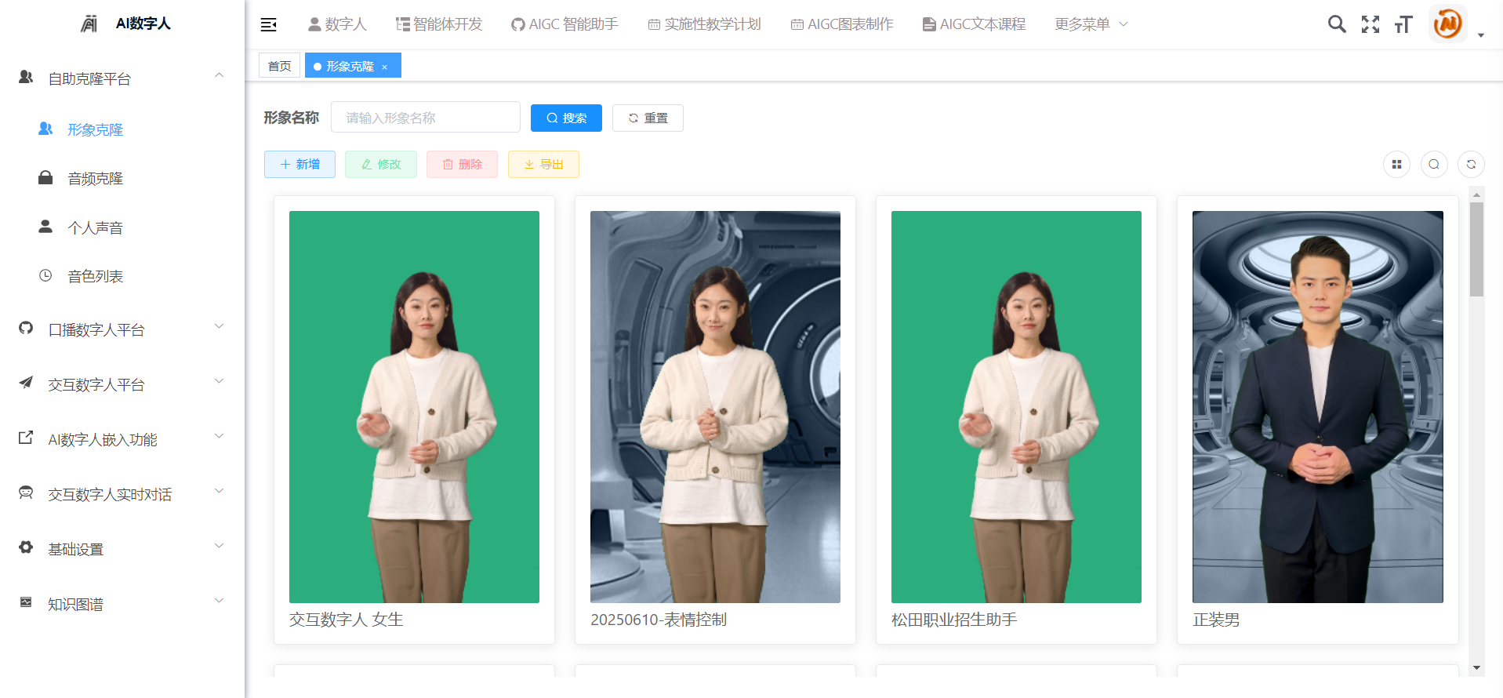
Task: Click the 交互数字人平台 paper plane icon
Action: tap(26, 382)
